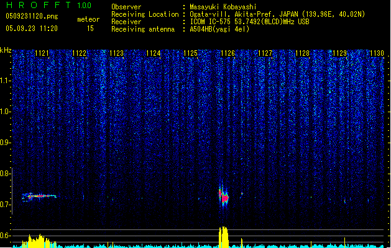The width and height of the screenshot is (391, 248).
Task: Click the 1.1 kHz axis label
Action: click(5, 81)
